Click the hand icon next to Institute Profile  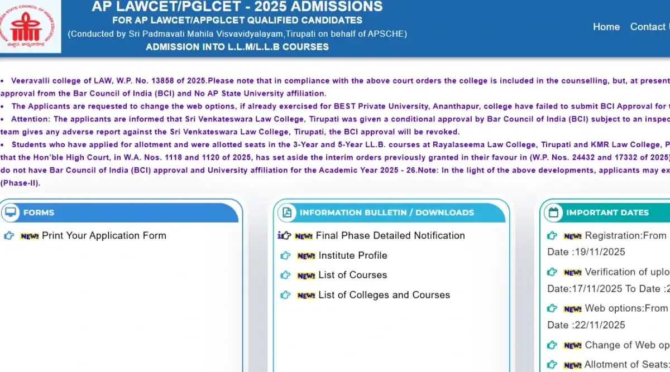pyautogui.click(x=286, y=255)
